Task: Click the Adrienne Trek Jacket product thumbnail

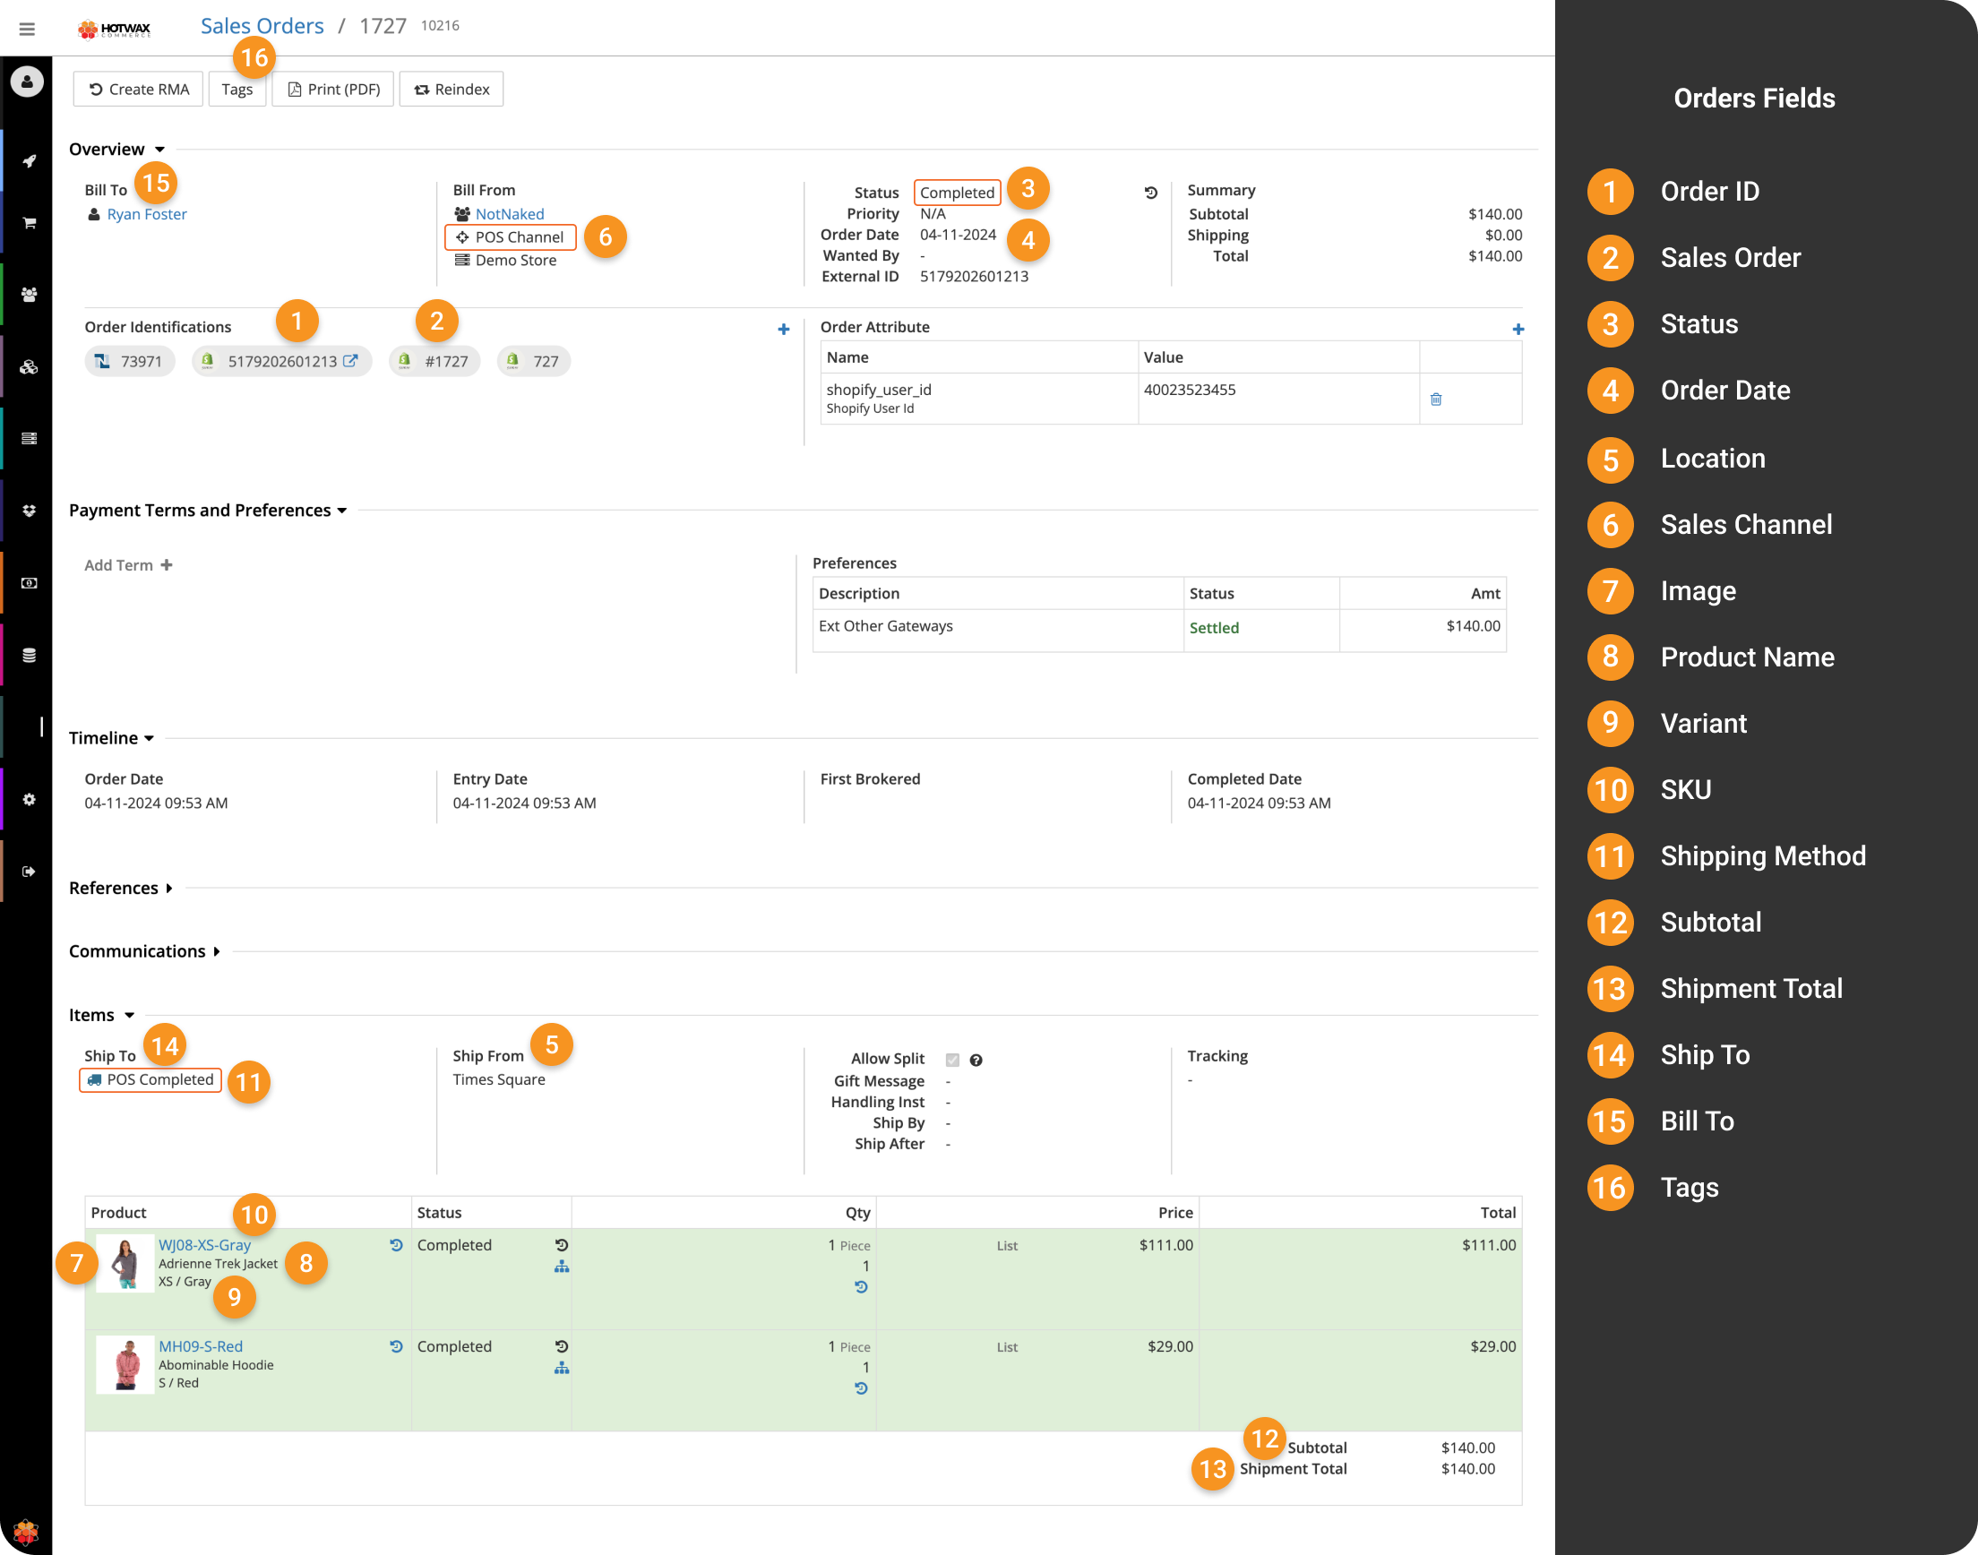Action: [125, 1263]
